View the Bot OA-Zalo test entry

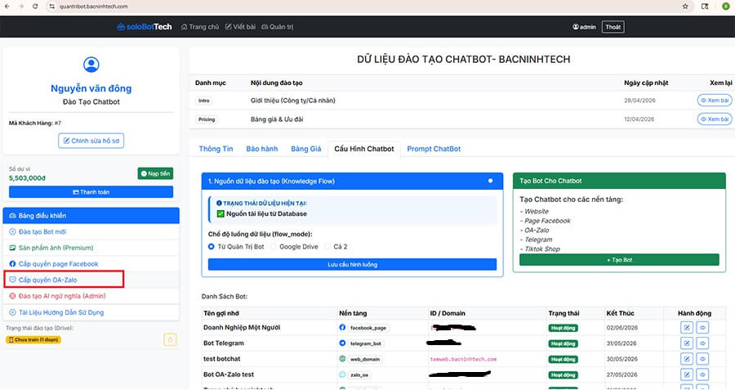(x=702, y=374)
